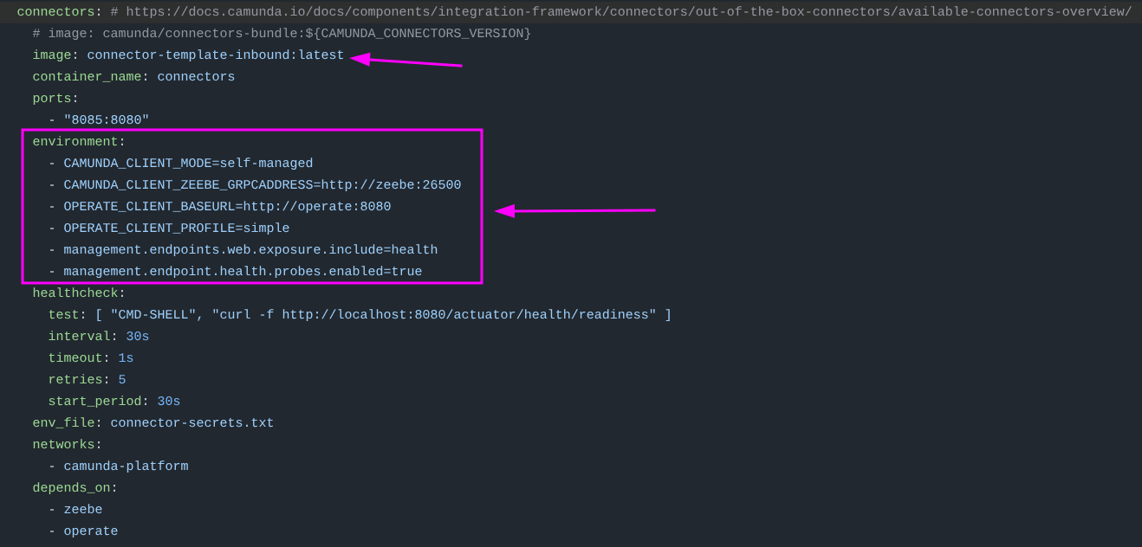Viewport: 1142px width, 547px height.
Task: Click the 'connector-secrets.txt' env_file value
Action: point(192,423)
